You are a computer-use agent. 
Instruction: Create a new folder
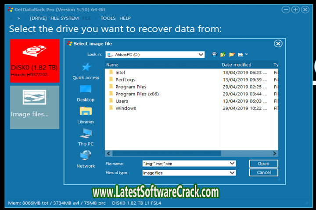click(x=232, y=55)
